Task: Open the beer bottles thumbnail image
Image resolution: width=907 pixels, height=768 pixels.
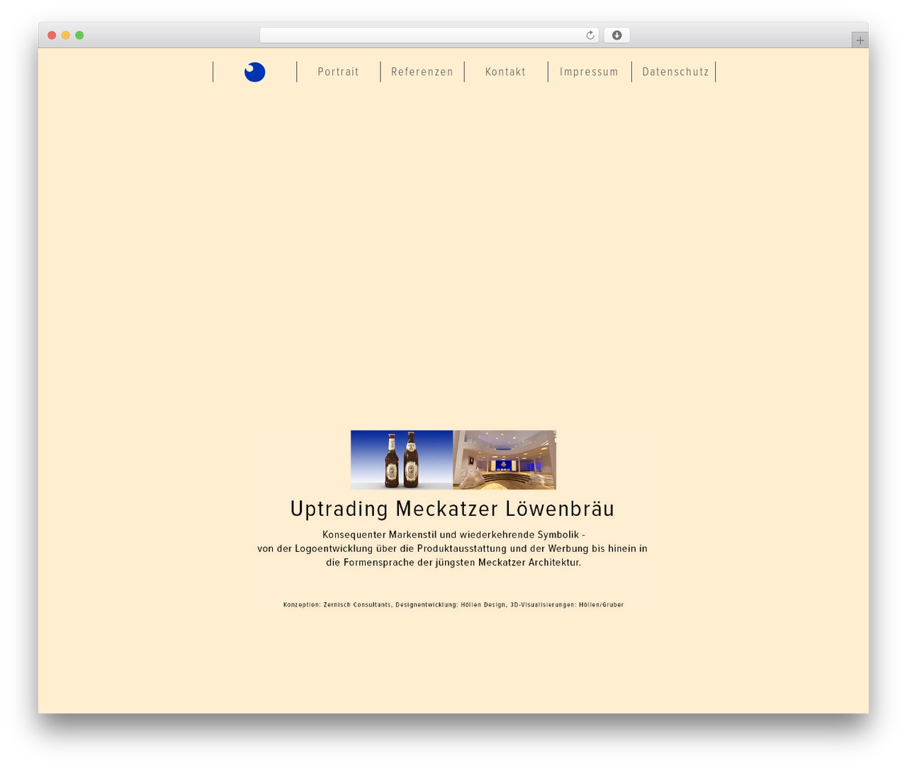Action: [x=402, y=460]
